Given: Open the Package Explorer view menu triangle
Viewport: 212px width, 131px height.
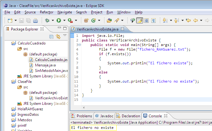Looking at the screenshot, I should (65, 35).
